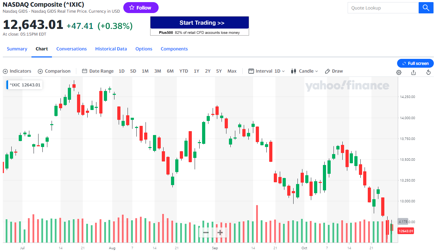437x251 pixels.
Task: Click the Follow star button
Action: 141,8
